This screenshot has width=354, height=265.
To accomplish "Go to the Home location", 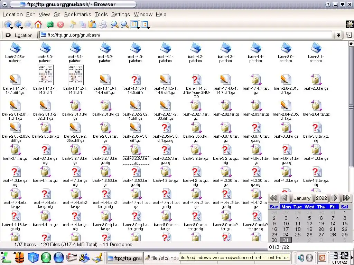I will (38, 24).
